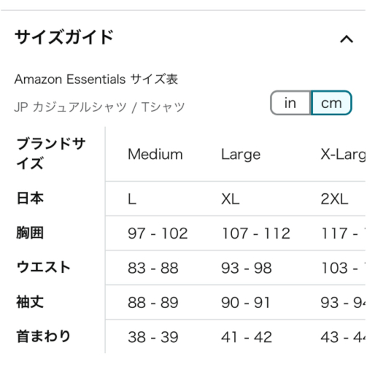The width and height of the screenshot is (375, 375).
Task: Click the 胸囲 row label
Action: (x=30, y=233)
